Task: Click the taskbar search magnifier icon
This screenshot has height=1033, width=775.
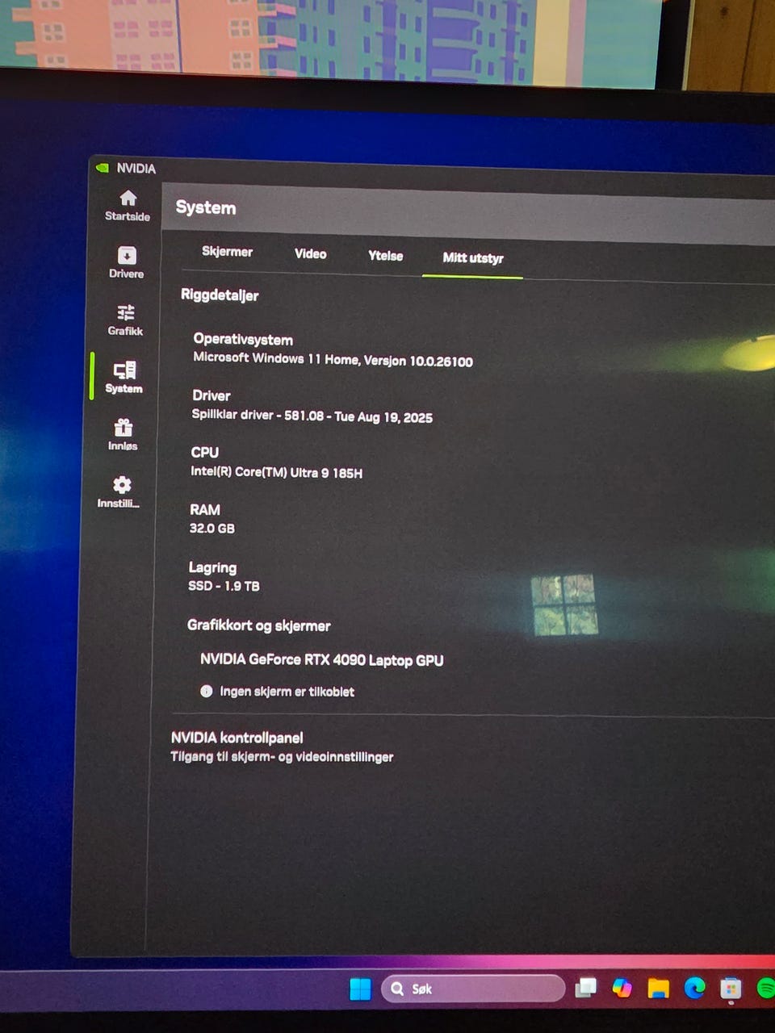Action: [397, 989]
